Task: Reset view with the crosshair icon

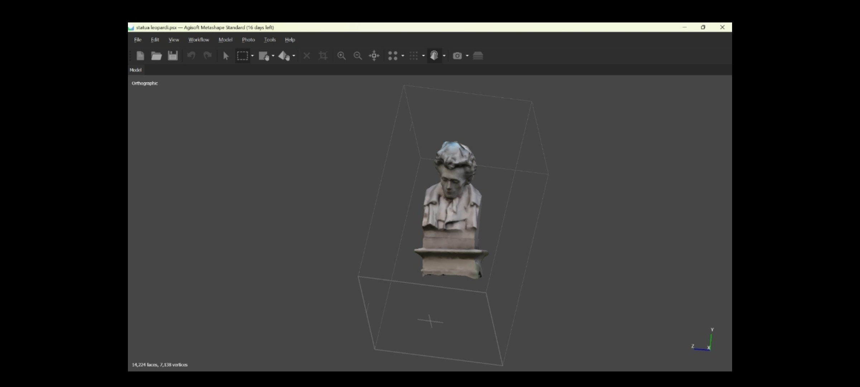Action: pyautogui.click(x=374, y=56)
